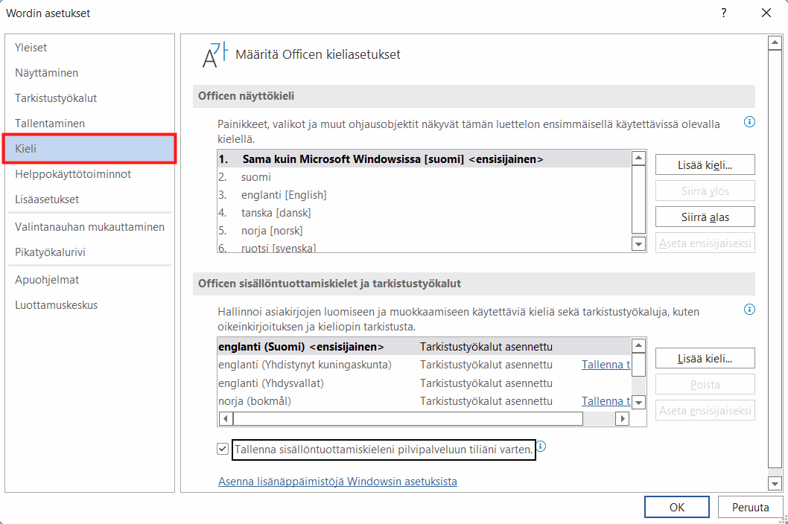
Task: Select 'tanska [dansk]' display language
Action: pos(424,213)
